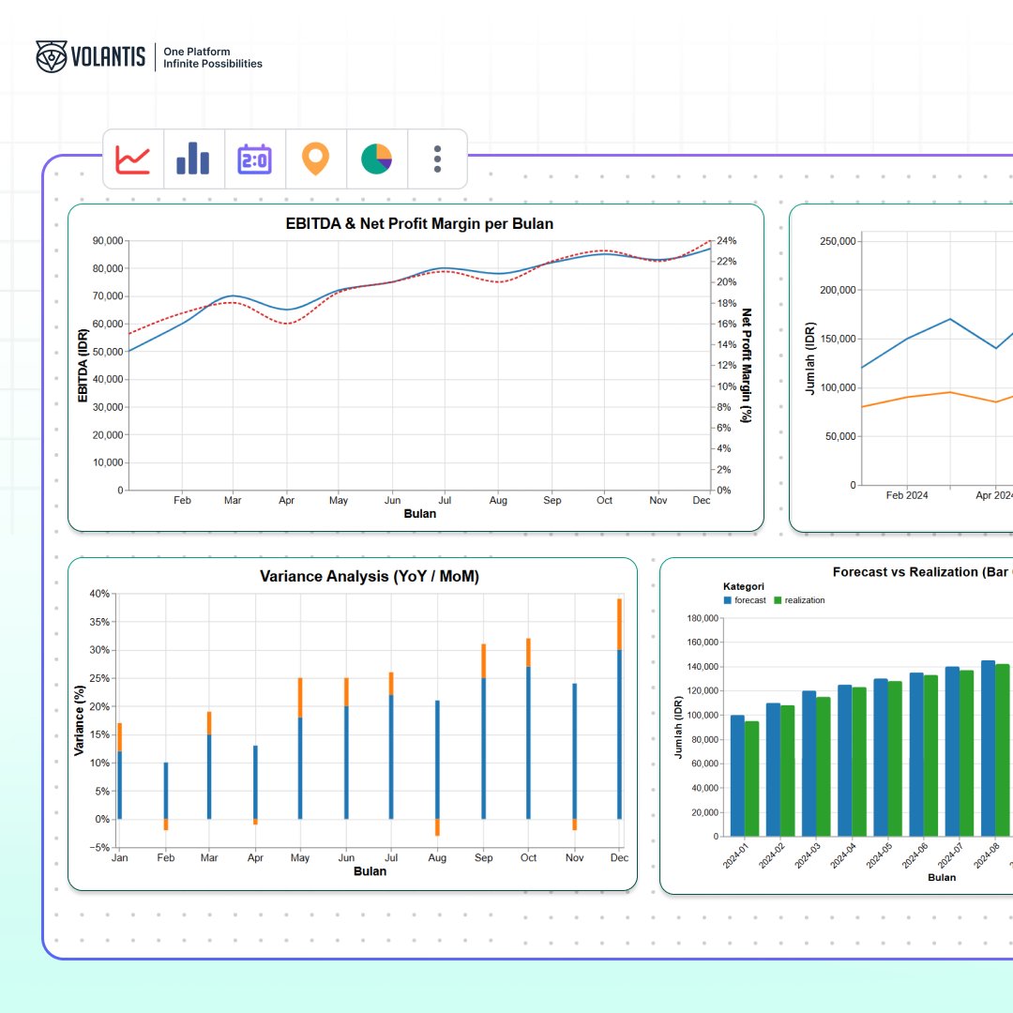This screenshot has width=1013, height=1013.
Task: Click the 'Feb 2024' axis label
Action: pyautogui.click(x=906, y=495)
